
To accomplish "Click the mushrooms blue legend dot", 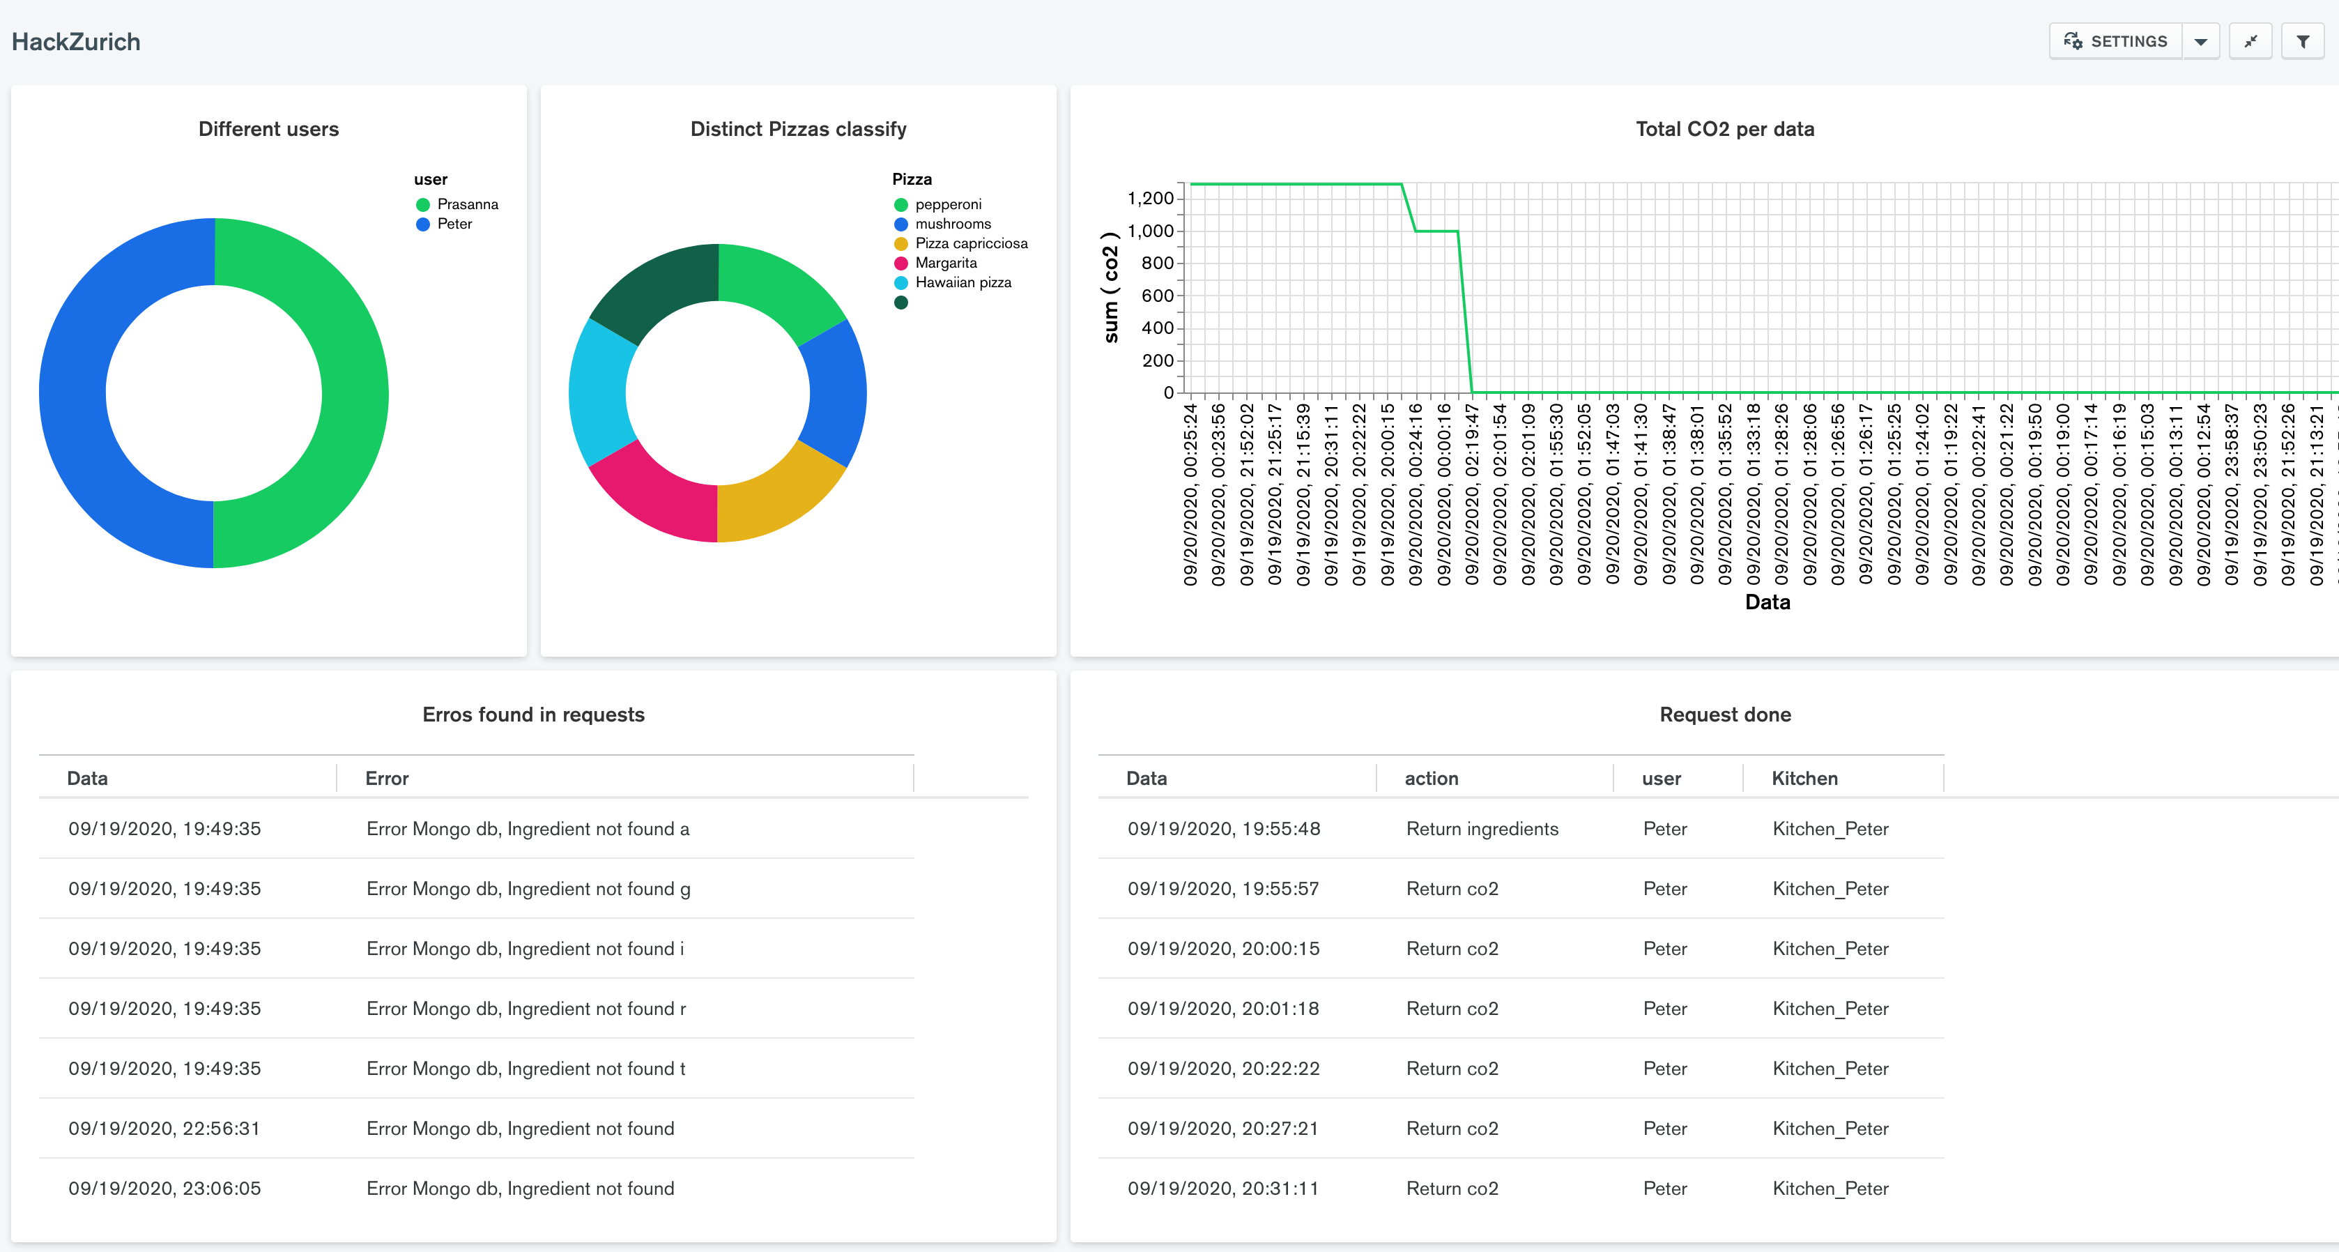I will click(x=900, y=224).
